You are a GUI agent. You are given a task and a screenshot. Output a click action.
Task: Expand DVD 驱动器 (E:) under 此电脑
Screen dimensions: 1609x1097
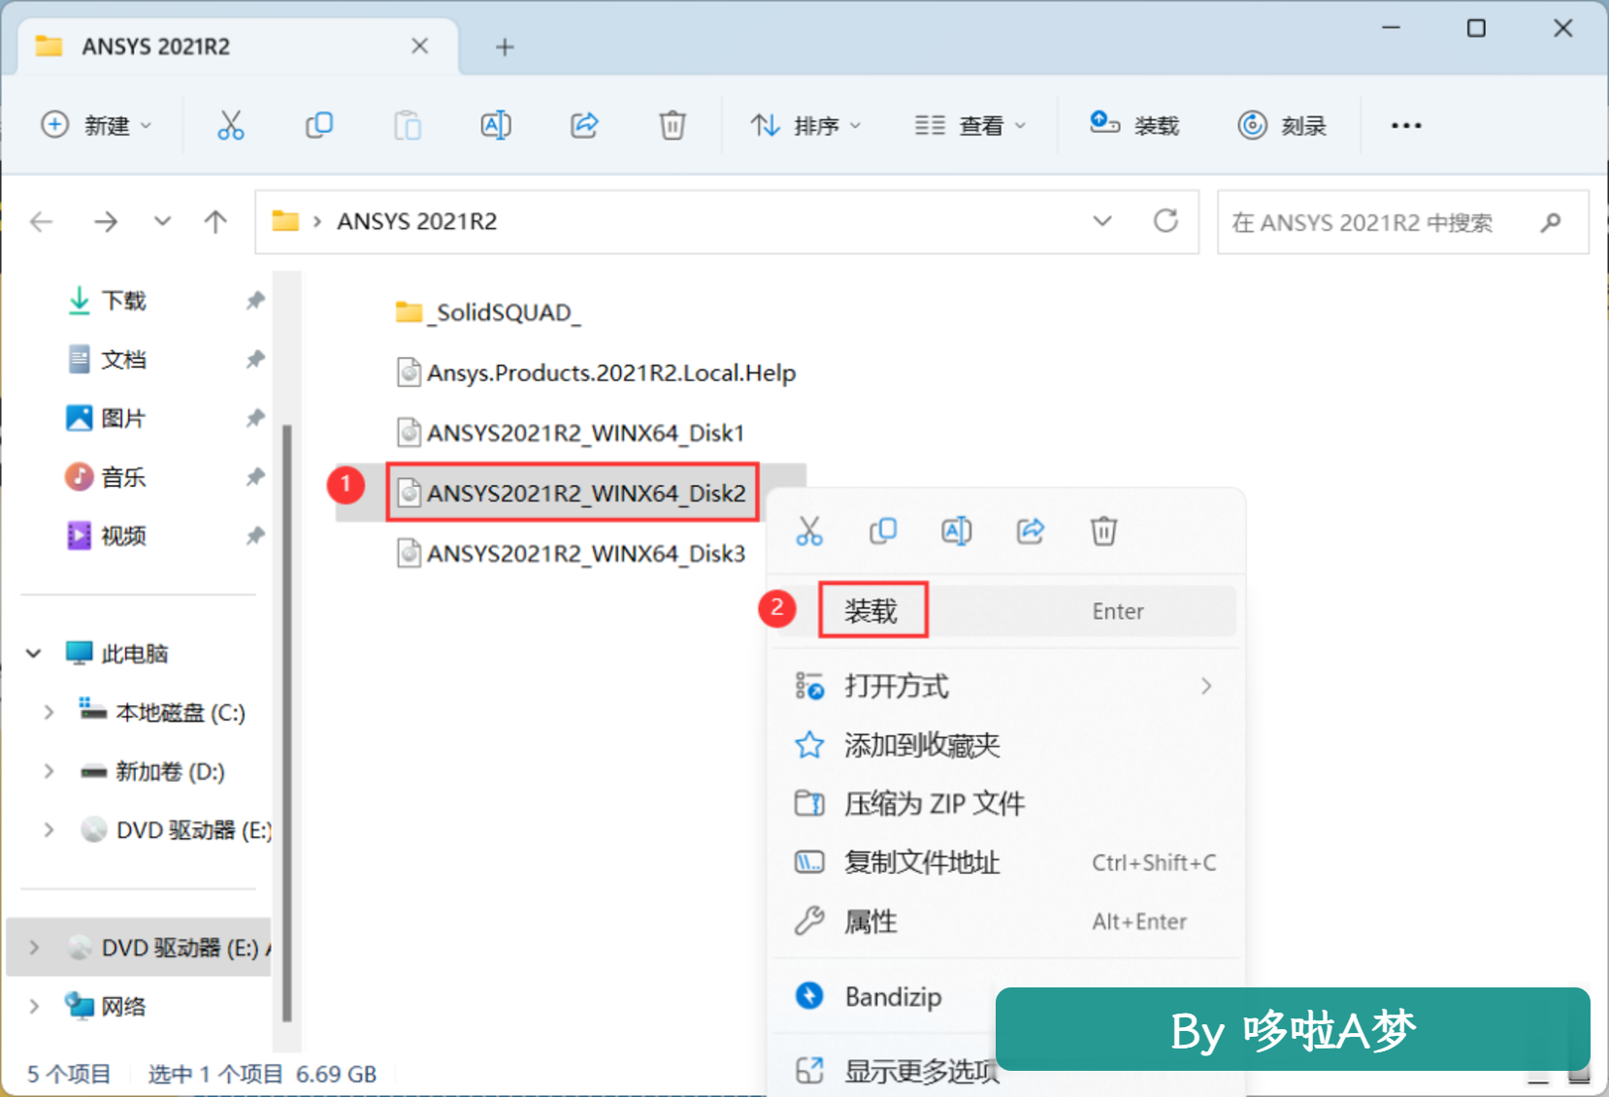point(49,830)
